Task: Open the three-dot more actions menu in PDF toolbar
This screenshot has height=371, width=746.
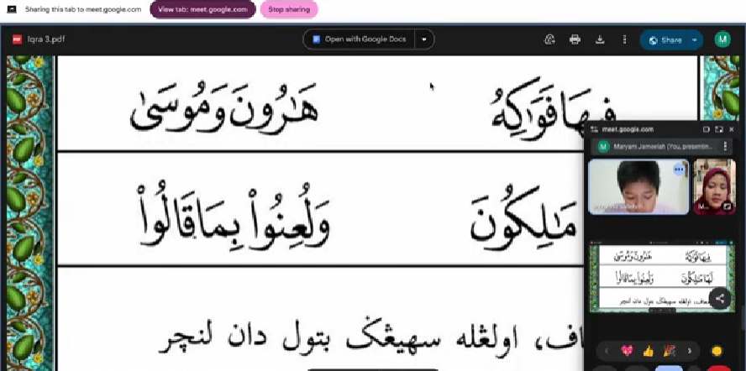Action: coord(624,39)
